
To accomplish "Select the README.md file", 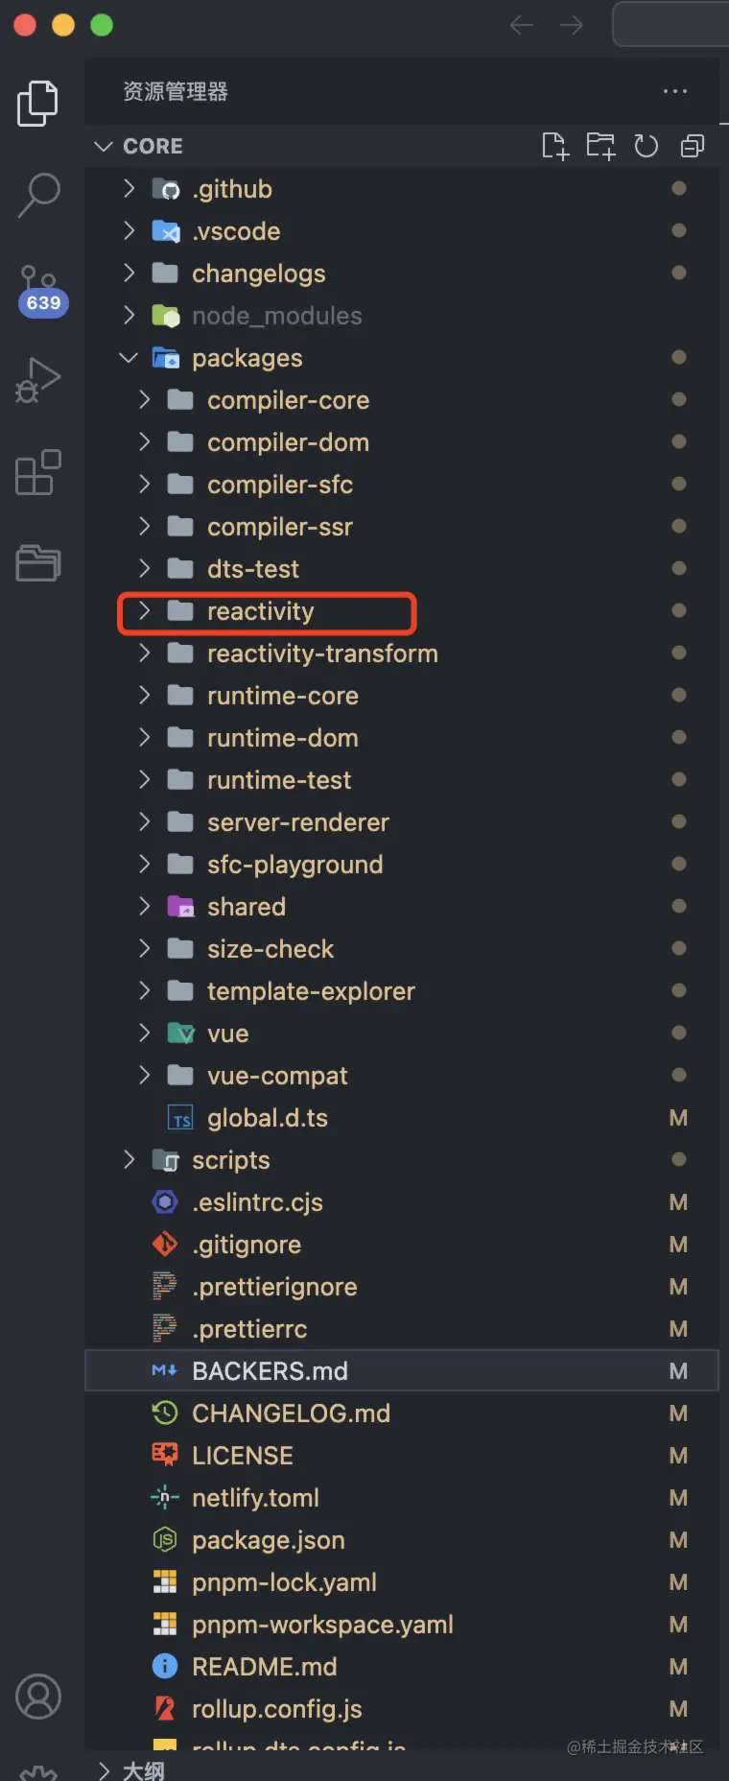I will [264, 1667].
